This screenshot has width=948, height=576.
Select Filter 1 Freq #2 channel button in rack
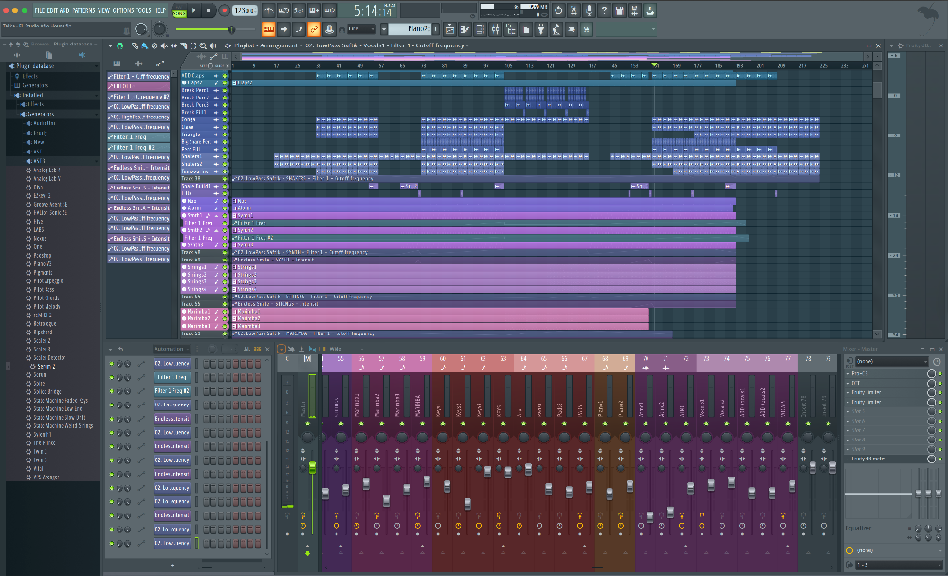point(173,391)
